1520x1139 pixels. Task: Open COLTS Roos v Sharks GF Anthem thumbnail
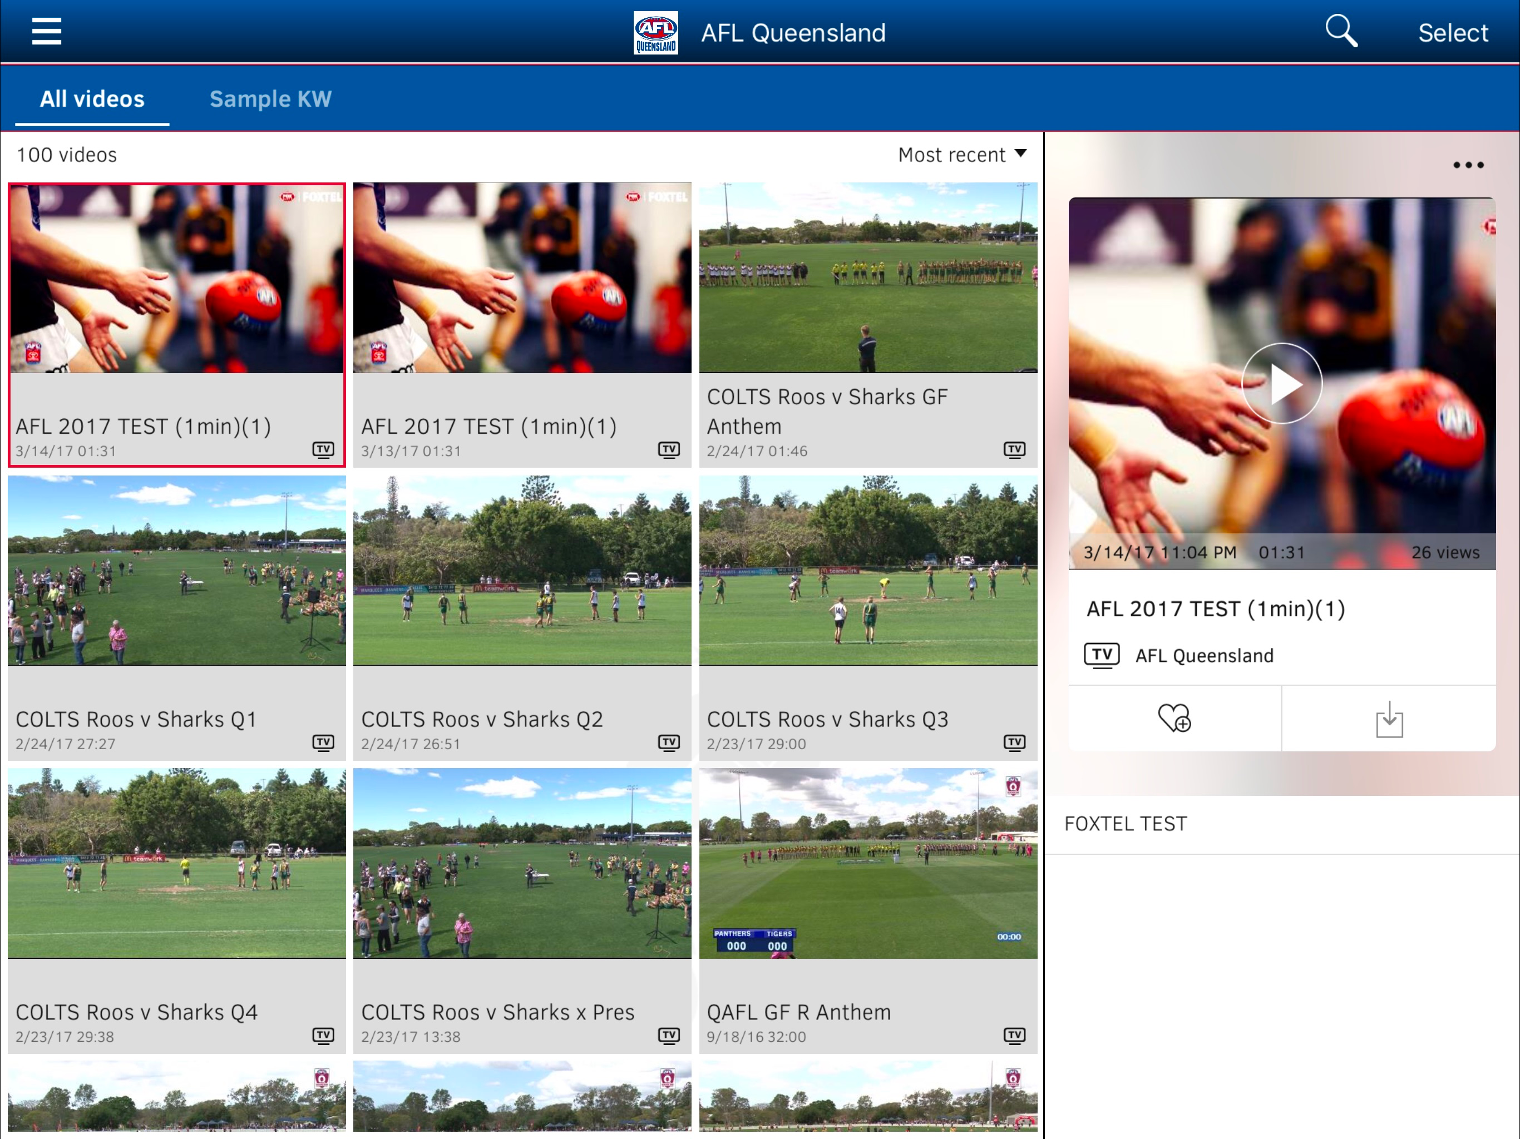coord(868,278)
